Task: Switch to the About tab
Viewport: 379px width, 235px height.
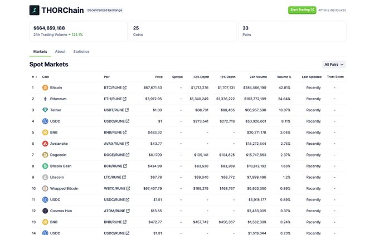Action: click(x=60, y=51)
